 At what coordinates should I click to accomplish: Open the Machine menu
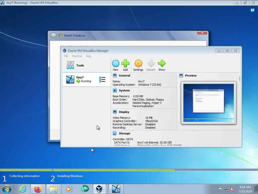coord(77,56)
